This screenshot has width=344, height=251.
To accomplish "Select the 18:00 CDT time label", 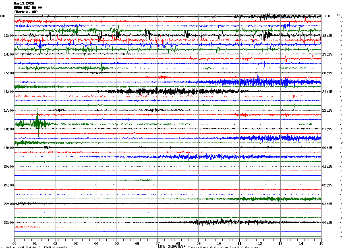I will pos(9,129).
